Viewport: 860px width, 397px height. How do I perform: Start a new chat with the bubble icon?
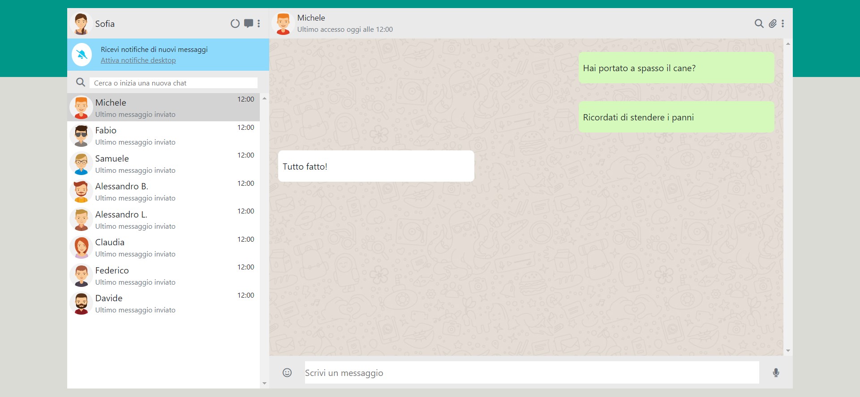click(x=249, y=24)
